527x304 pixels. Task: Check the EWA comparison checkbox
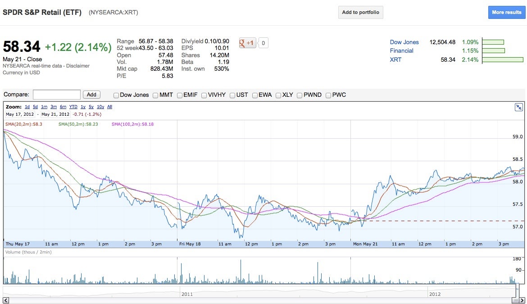pyautogui.click(x=255, y=95)
